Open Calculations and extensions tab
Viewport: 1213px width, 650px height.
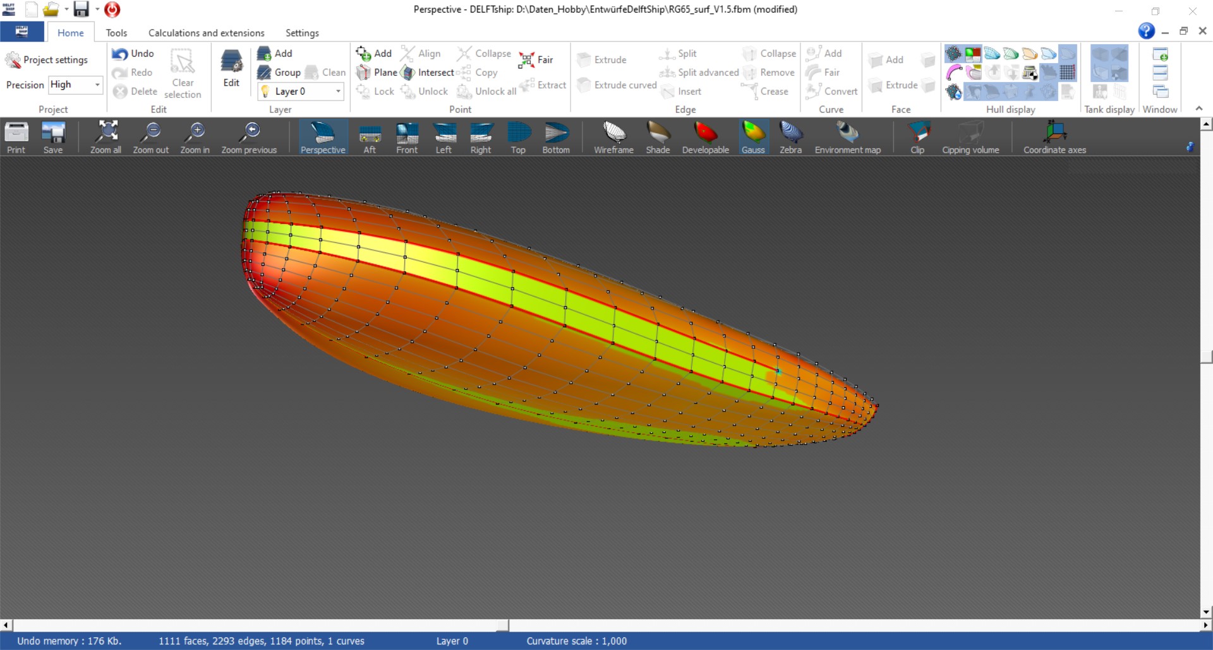(x=206, y=33)
